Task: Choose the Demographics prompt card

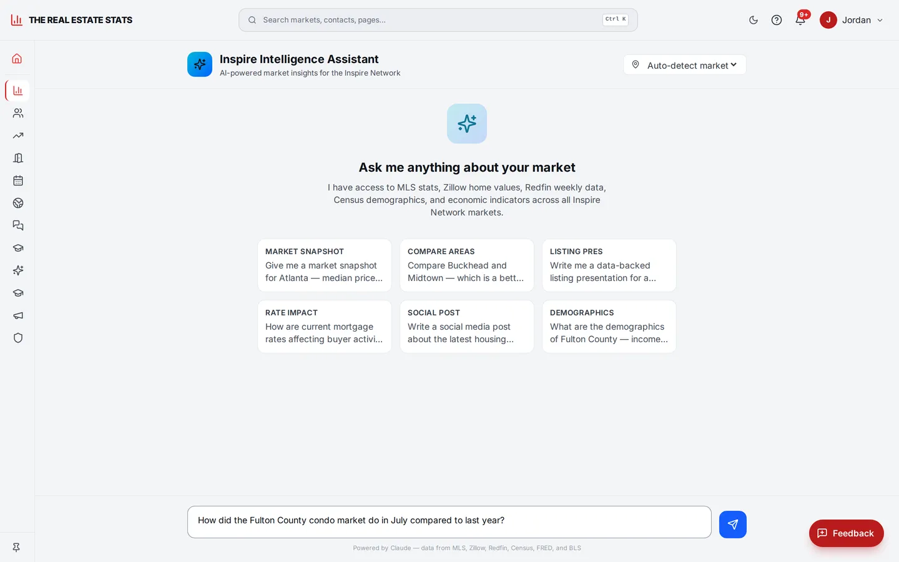Action: [x=609, y=327]
